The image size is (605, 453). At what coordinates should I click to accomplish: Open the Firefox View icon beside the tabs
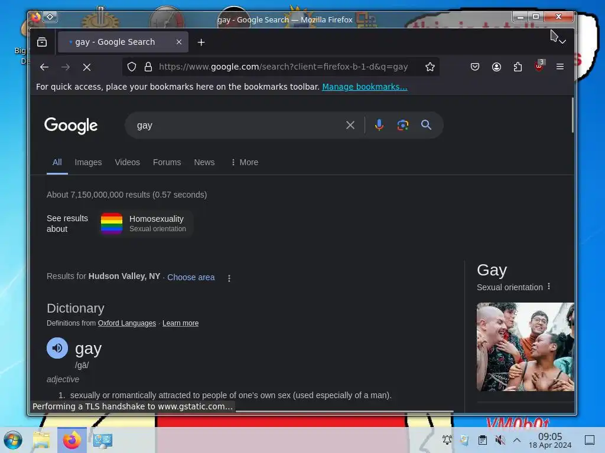pos(42,42)
